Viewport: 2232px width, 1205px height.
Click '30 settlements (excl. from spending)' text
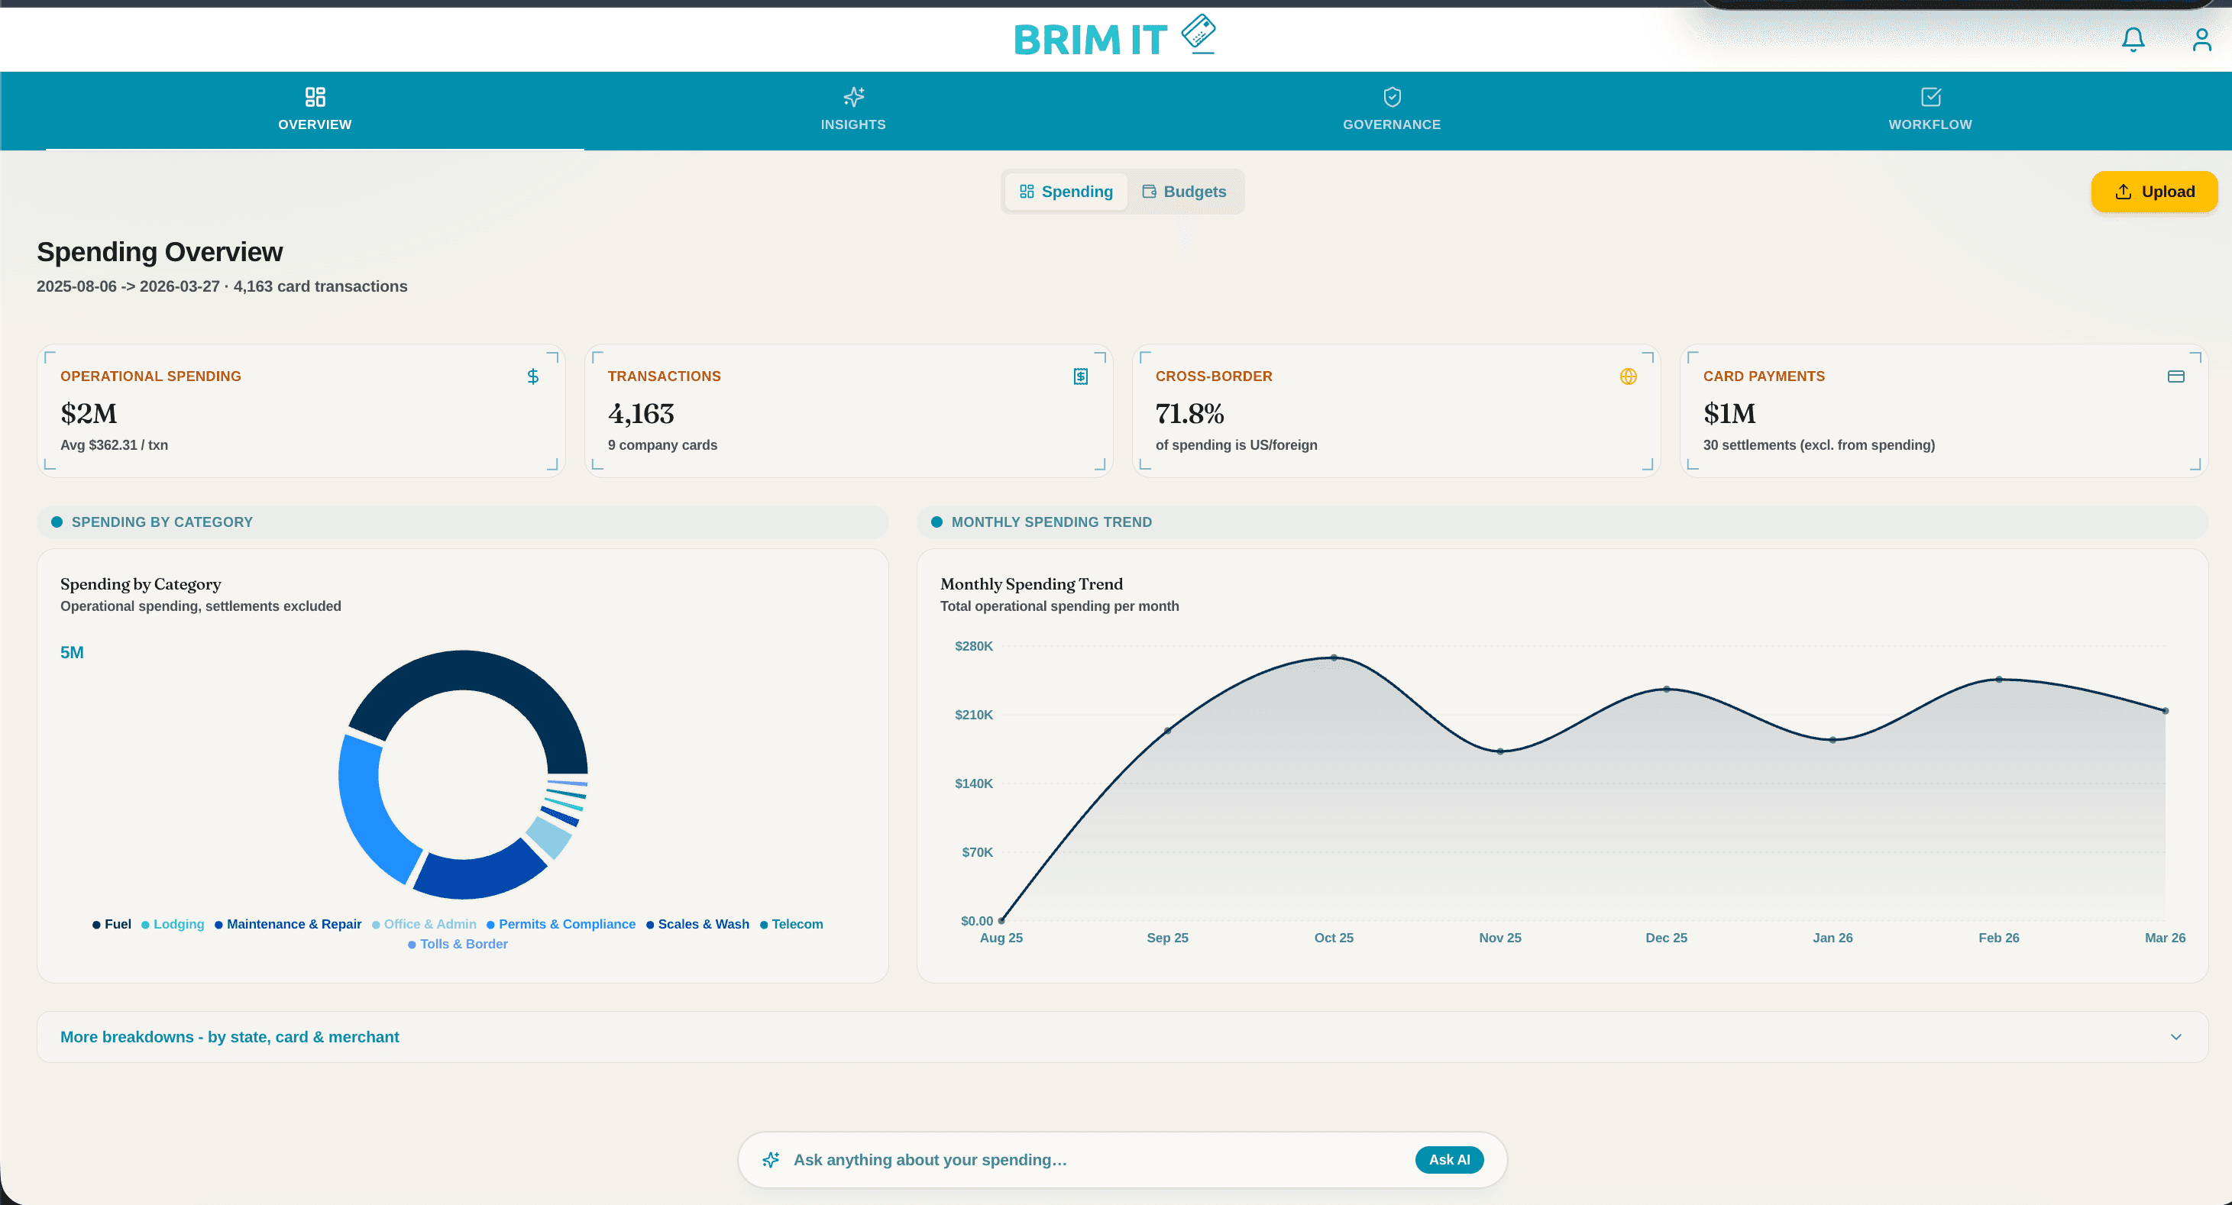point(1819,444)
